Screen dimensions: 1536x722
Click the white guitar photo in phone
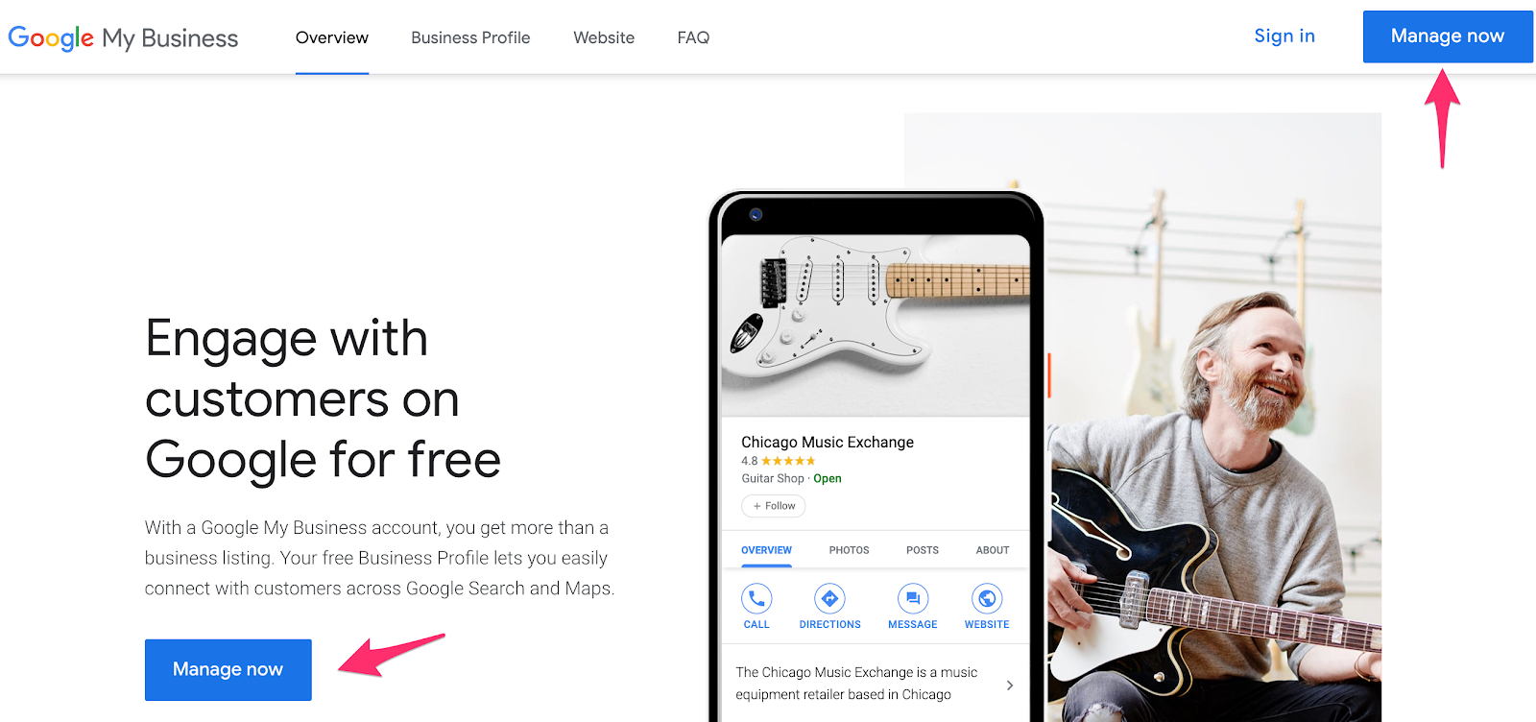(876, 325)
